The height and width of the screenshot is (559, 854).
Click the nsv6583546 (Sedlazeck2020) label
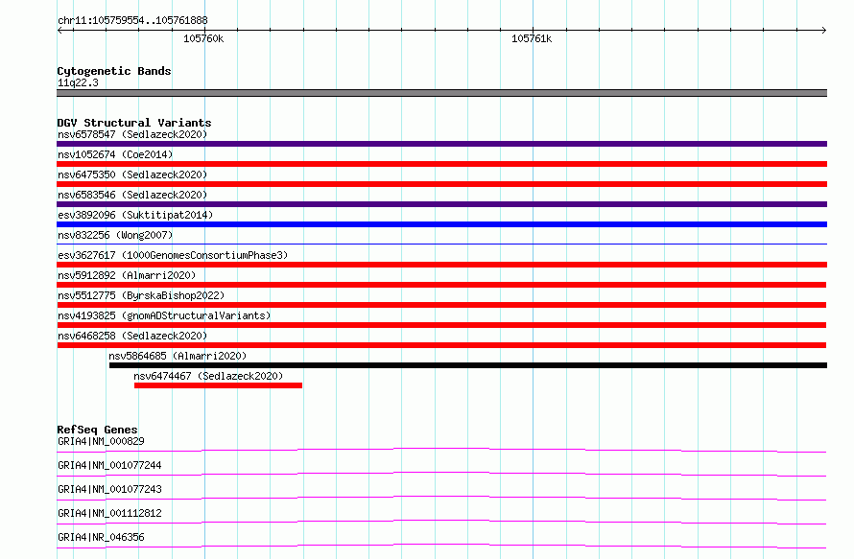pyautogui.click(x=132, y=195)
